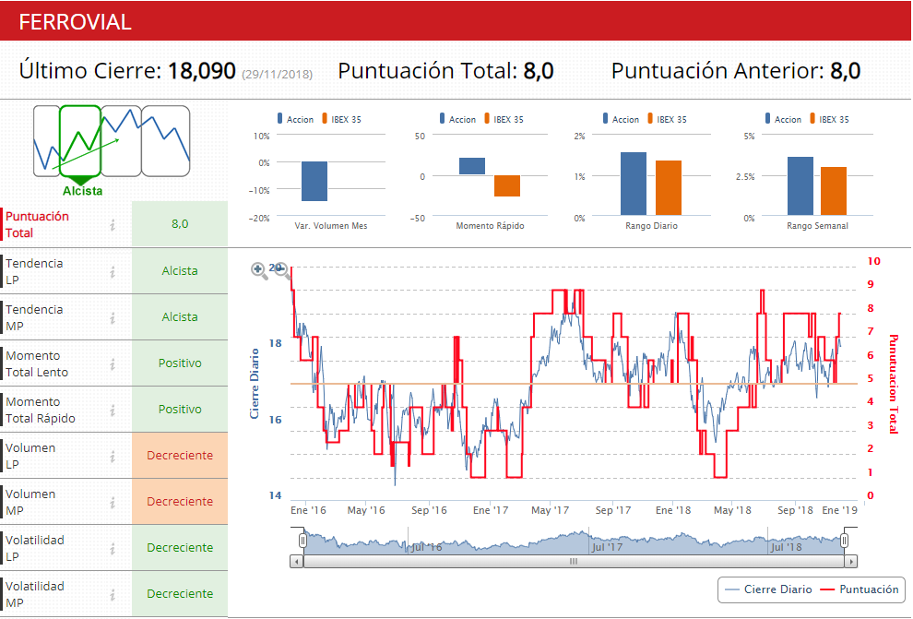
Task: Zoom in the chart with magnifier plus
Action: (258, 269)
